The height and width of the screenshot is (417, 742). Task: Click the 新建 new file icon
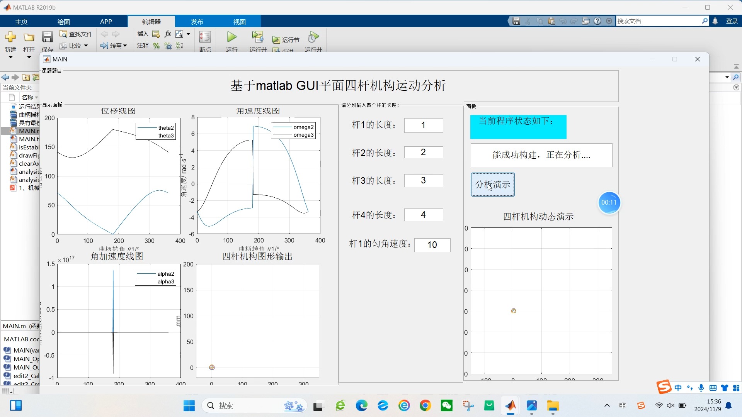click(10, 37)
